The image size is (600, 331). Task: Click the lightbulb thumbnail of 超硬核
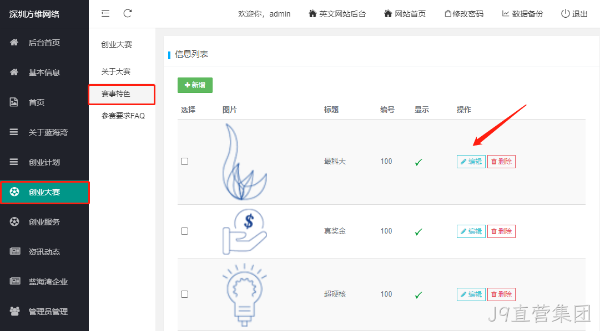coord(245,294)
